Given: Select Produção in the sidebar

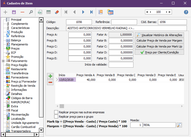Looking at the screenshot, I should pos(17,32).
